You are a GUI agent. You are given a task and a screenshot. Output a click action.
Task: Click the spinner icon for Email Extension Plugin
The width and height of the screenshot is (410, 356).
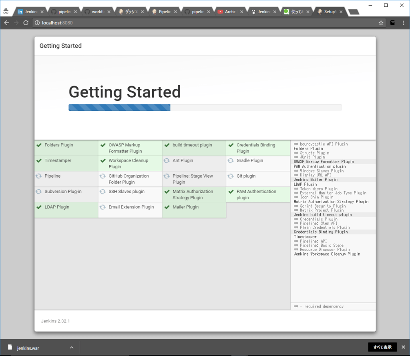coord(102,207)
